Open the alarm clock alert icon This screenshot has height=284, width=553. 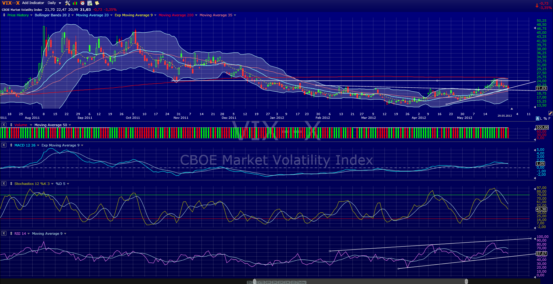coord(82,3)
